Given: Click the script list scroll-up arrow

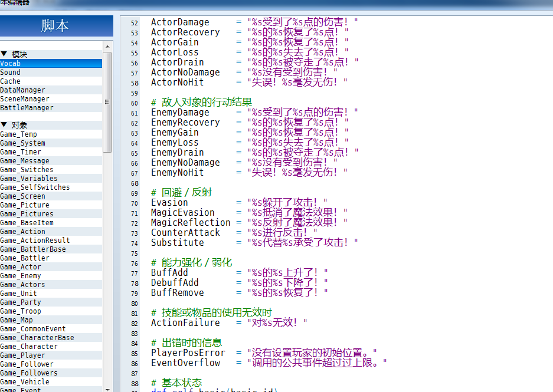Looking at the screenshot, I should click(107, 47).
